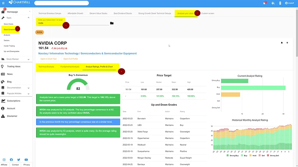Click the Buy bar in Current Analyst Rating chart
Screen dimensions: 298x167
pyautogui.click(x=253, y=88)
